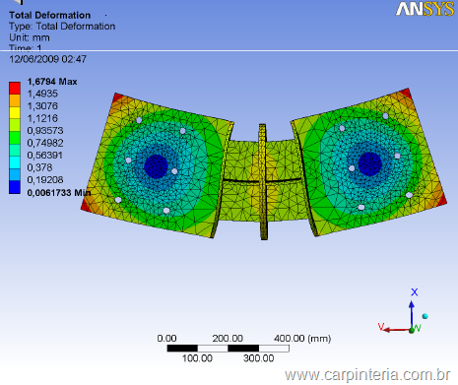Select the '0,56391' legend value
Viewport: 458px width, 385px height.
45,155
